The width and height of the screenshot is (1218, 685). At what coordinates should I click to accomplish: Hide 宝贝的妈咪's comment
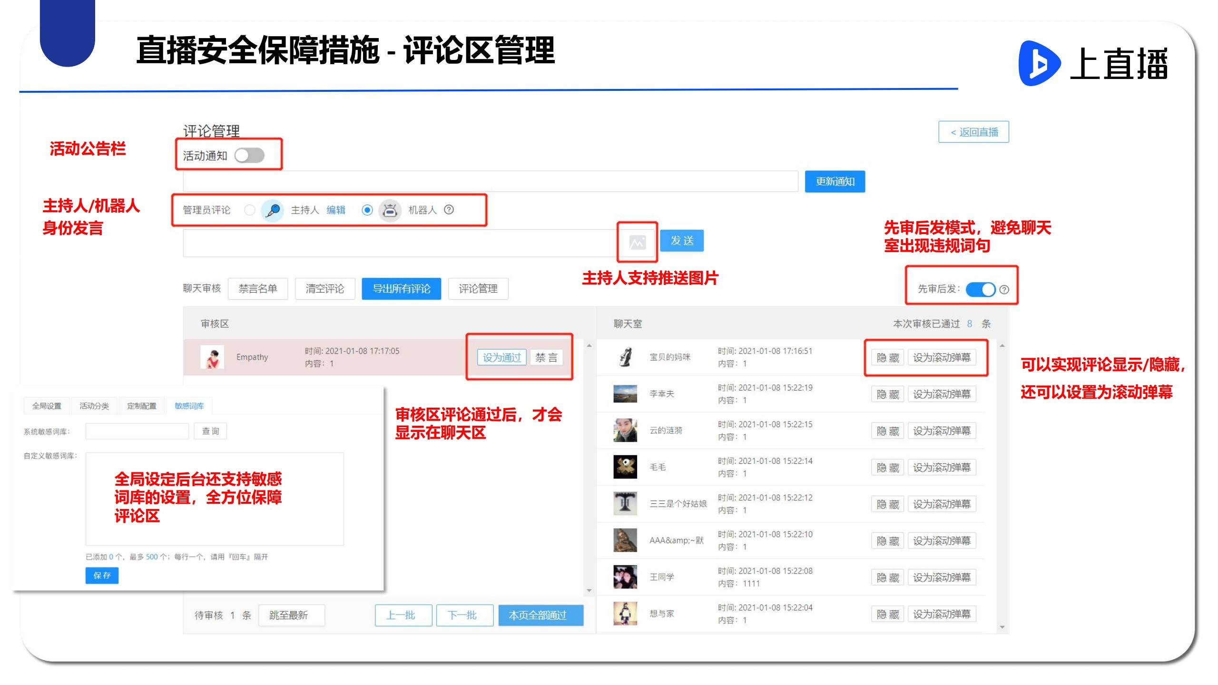(x=888, y=357)
